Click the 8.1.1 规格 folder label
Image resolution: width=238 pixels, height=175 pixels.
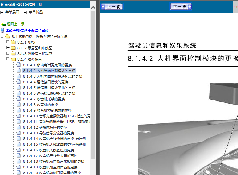26,42
